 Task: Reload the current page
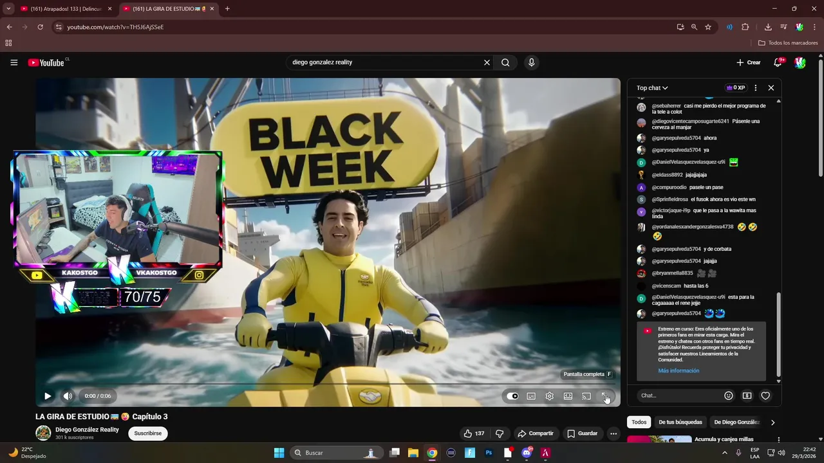coord(40,27)
